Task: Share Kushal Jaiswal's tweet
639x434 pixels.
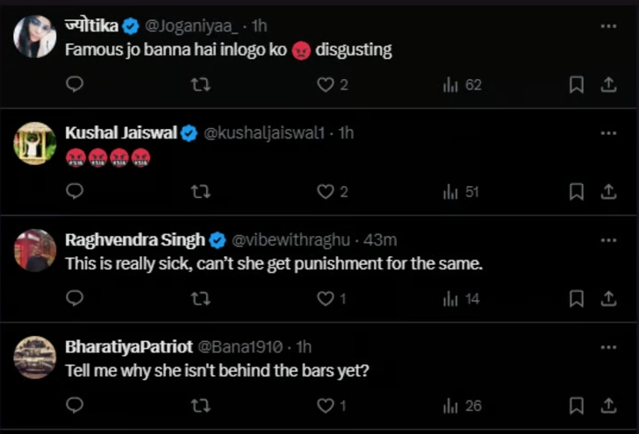Action: click(607, 191)
